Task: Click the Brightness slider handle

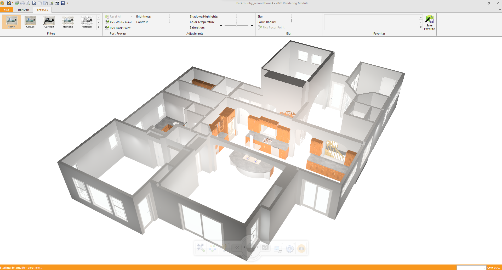Action: click(169, 16)
